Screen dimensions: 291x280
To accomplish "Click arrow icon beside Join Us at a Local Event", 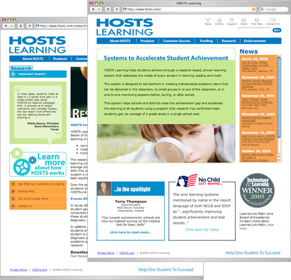I will (13, 199).
